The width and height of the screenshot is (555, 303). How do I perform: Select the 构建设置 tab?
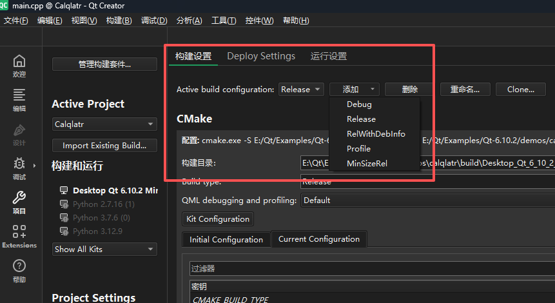pyautogui.click(x=193, y=56)
